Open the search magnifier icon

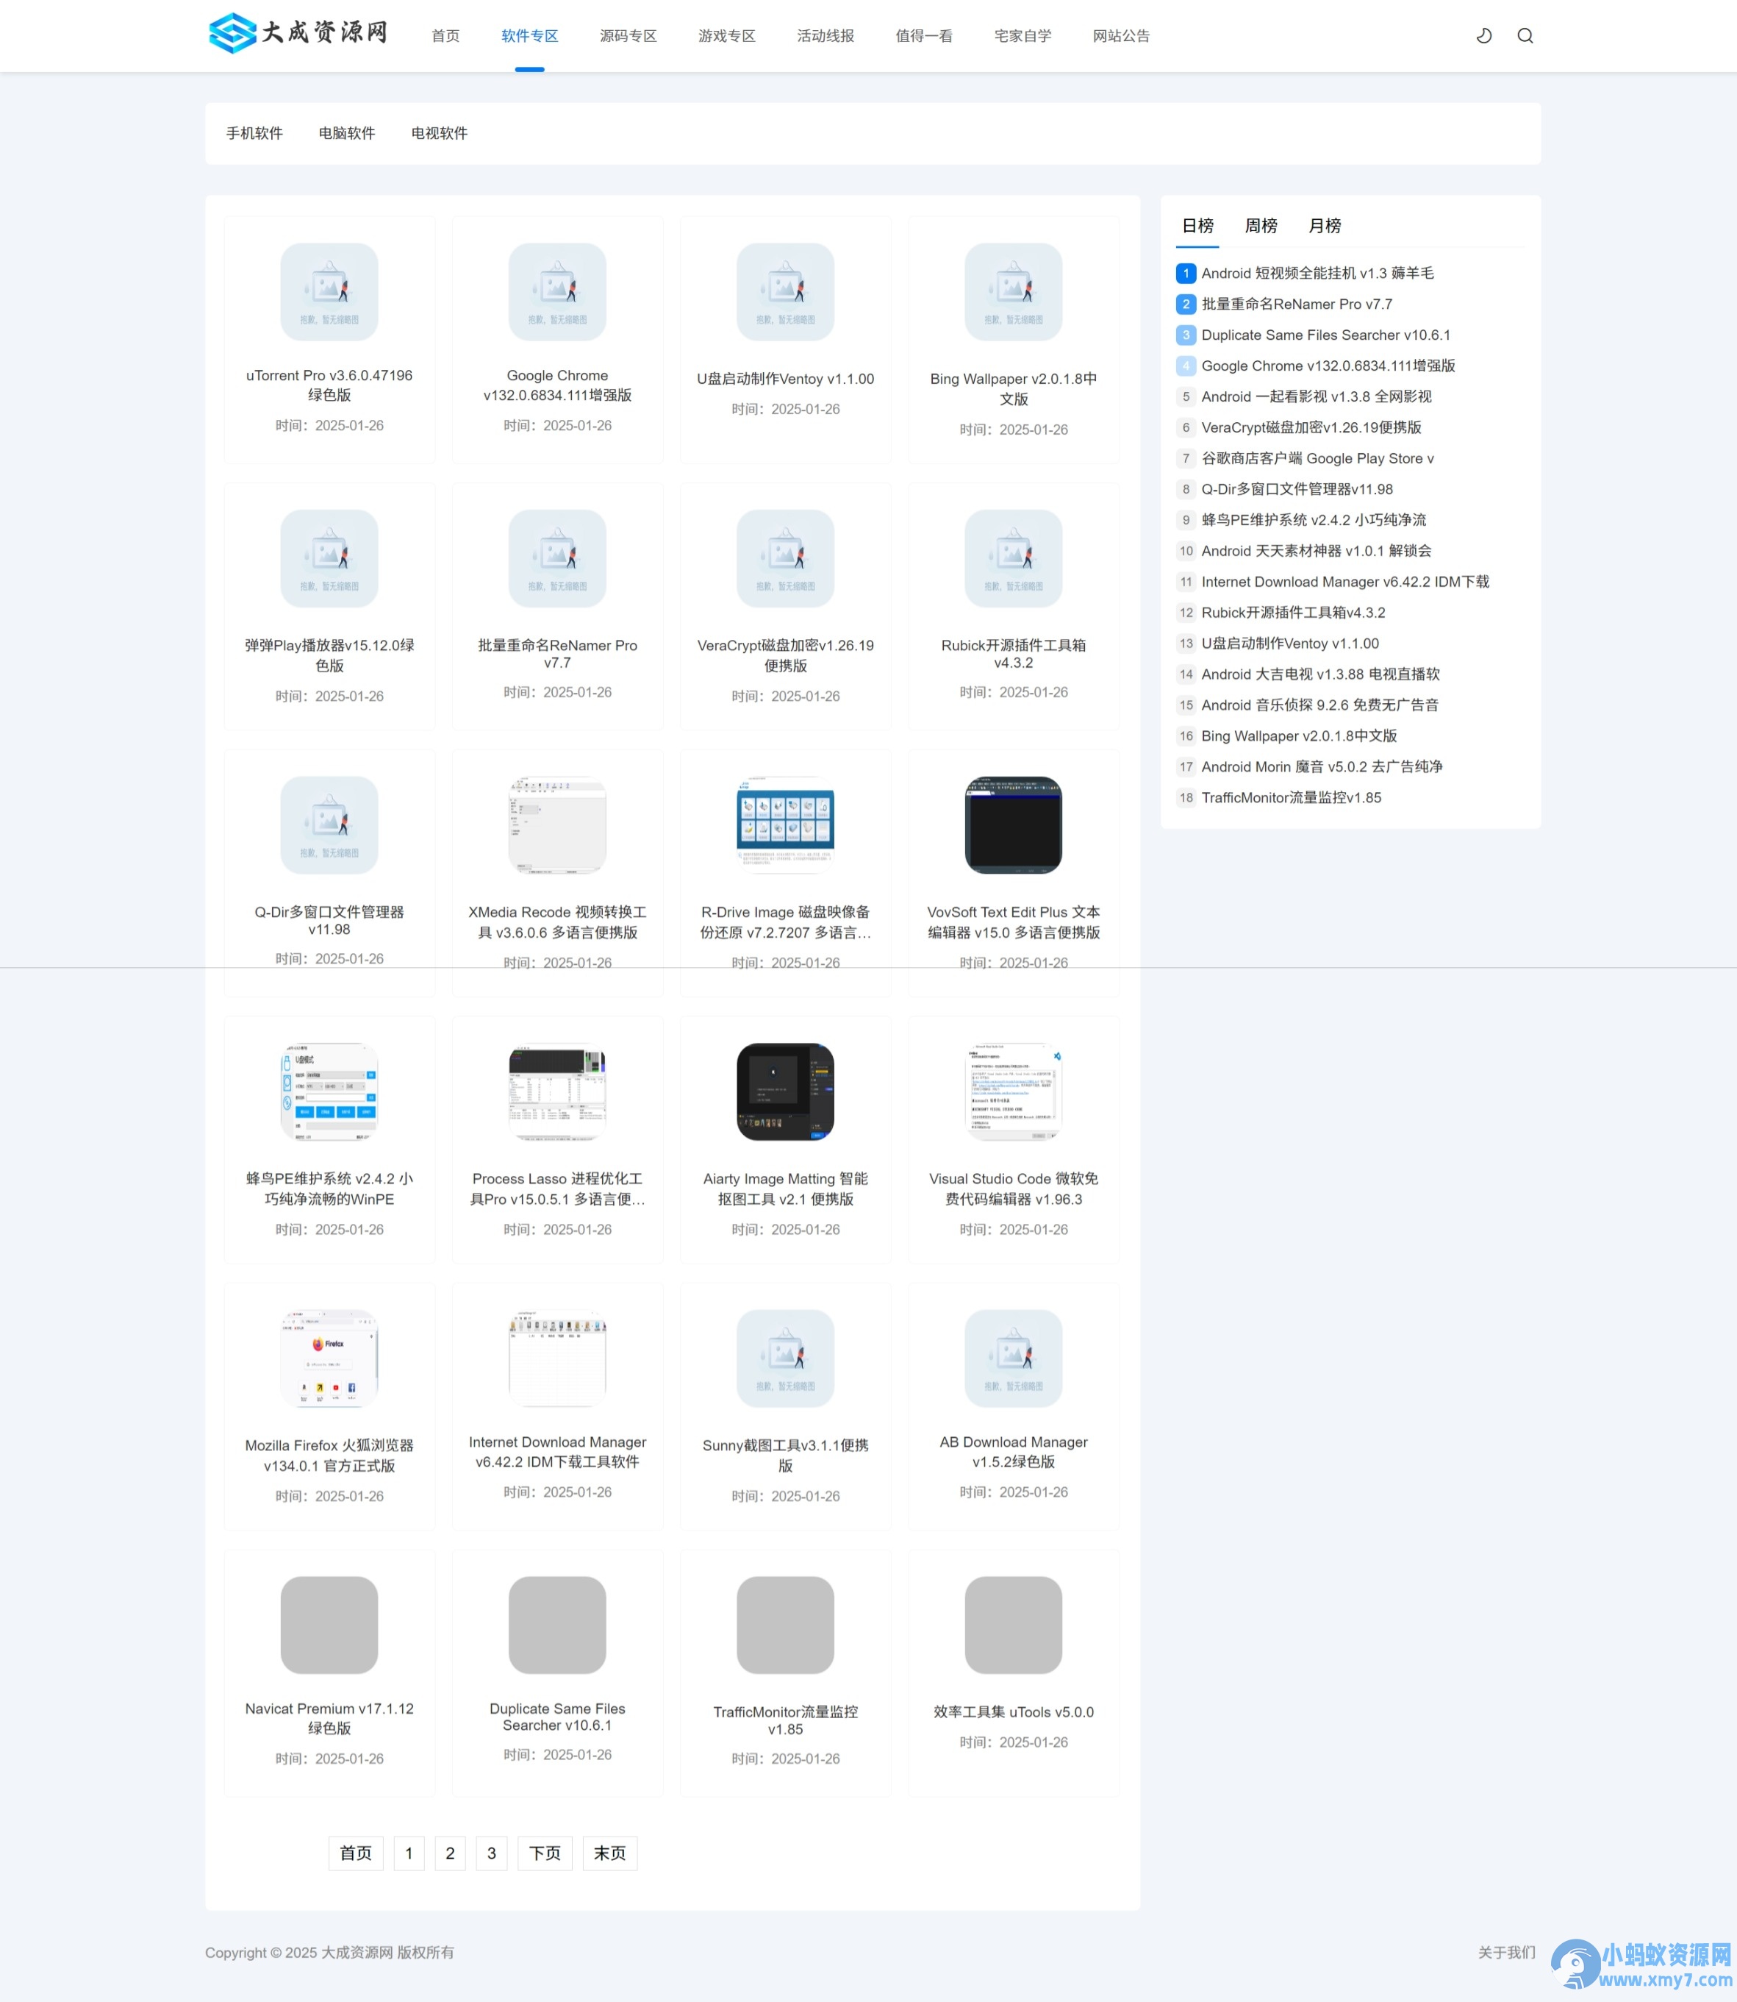[x=1525, y=36]
